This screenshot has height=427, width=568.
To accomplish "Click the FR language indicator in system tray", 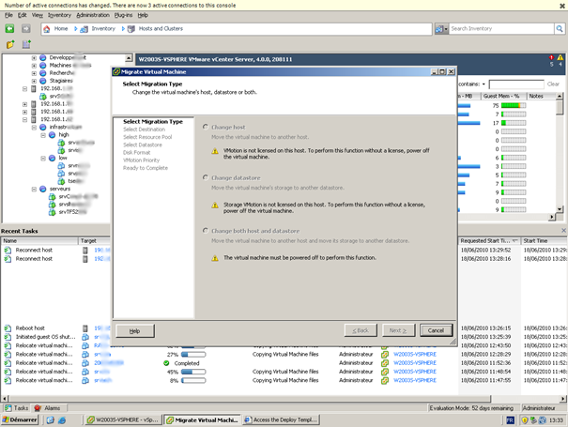I will 510,420.
